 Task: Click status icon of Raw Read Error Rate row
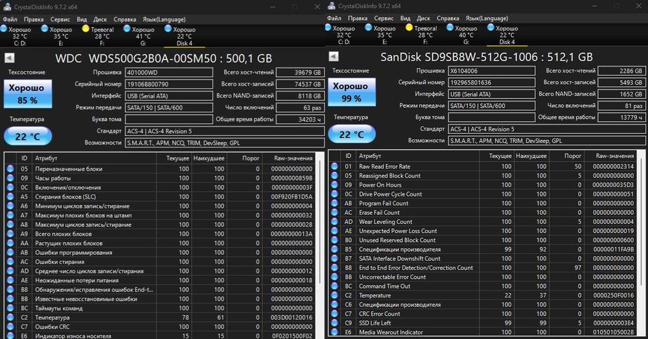click(334, 166)
